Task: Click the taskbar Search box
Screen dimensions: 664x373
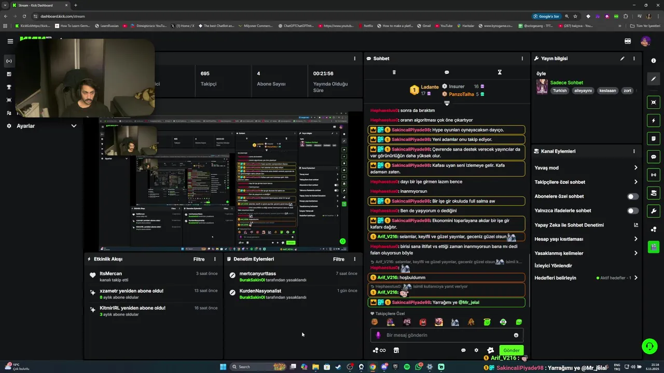Action: (x=258, y=367)
